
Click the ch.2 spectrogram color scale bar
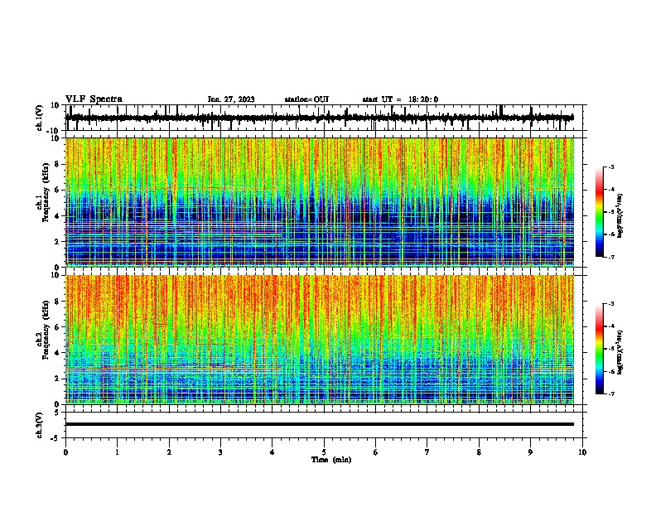coord(600,349)
